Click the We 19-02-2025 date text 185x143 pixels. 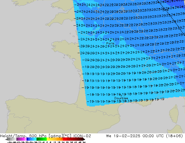[x=123, y=136]
